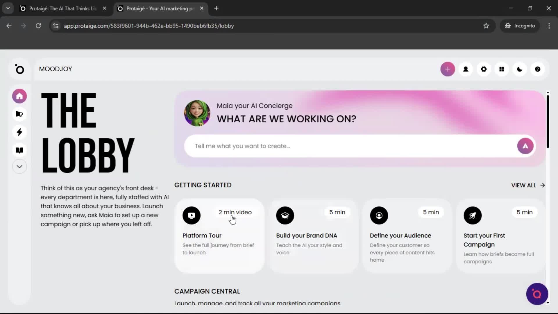Click the pink submit arrow in prompt bar
558x314 pixels.
click(x=525, y=146)
